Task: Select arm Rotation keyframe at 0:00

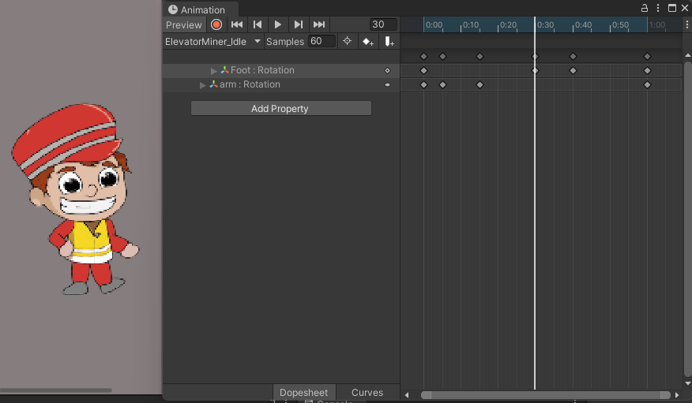Action: coord(423,84)
